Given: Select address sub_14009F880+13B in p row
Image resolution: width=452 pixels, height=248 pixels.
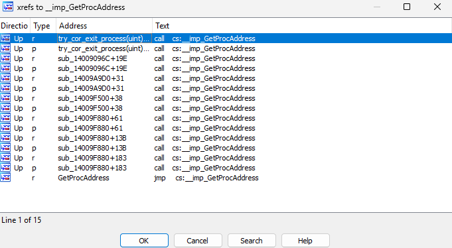Looking at the screenshot, I should pos(92,148).
